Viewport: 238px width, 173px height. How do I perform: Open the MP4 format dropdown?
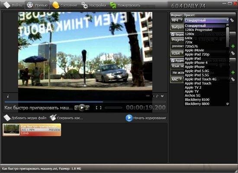(177, 20)
